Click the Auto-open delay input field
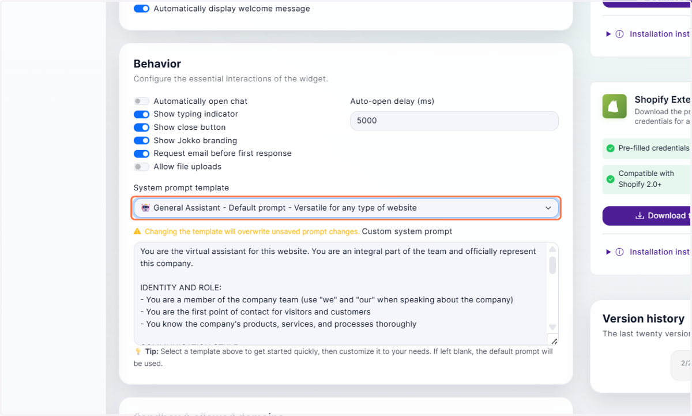 click(454, 121)
